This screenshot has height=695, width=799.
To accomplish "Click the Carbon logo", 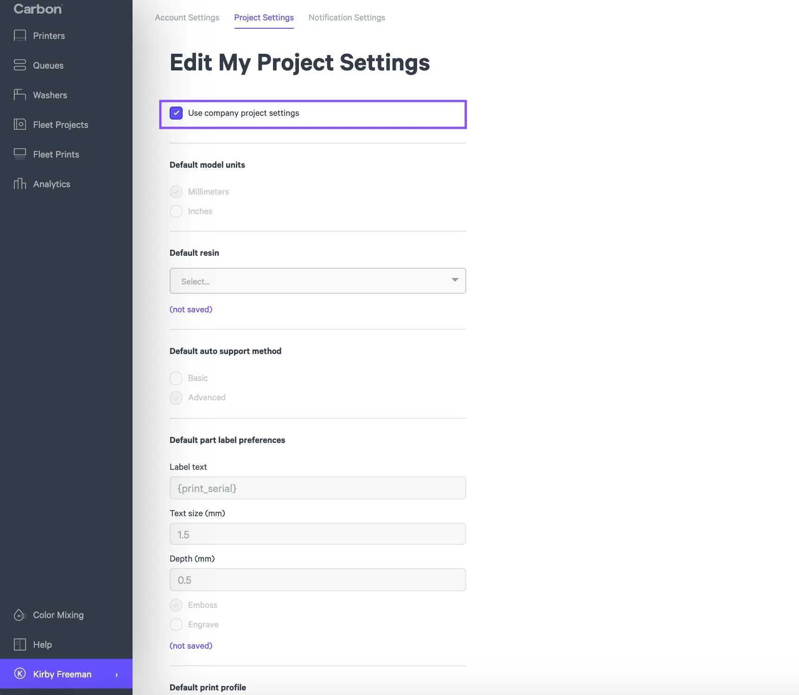I will [38, 9].
